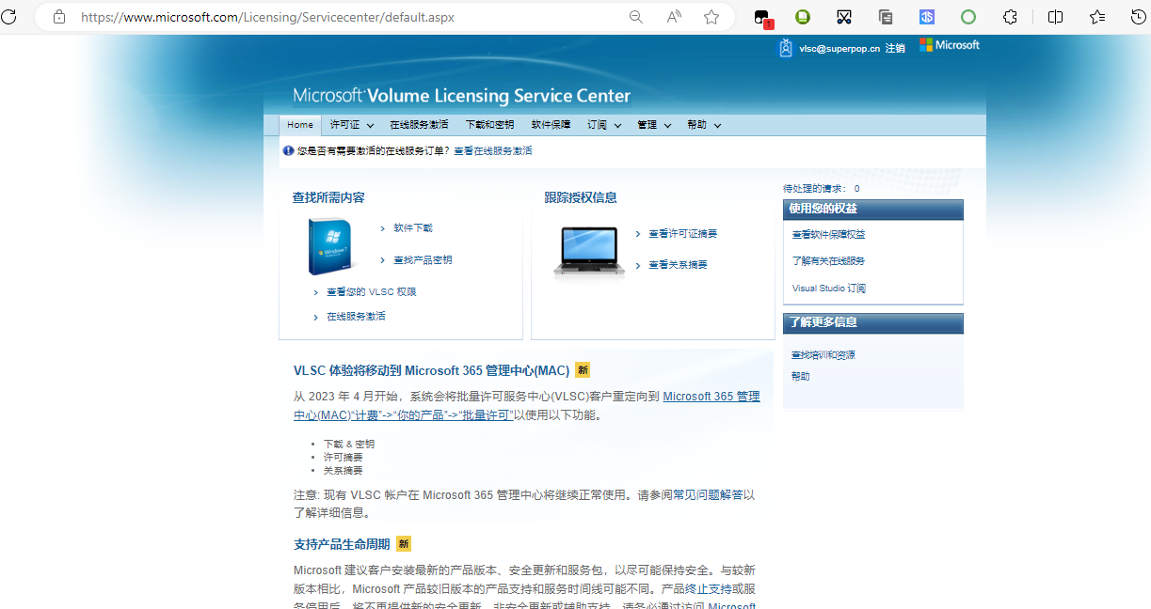Expand the 帮助 dropdown chevron

point(718,125)
